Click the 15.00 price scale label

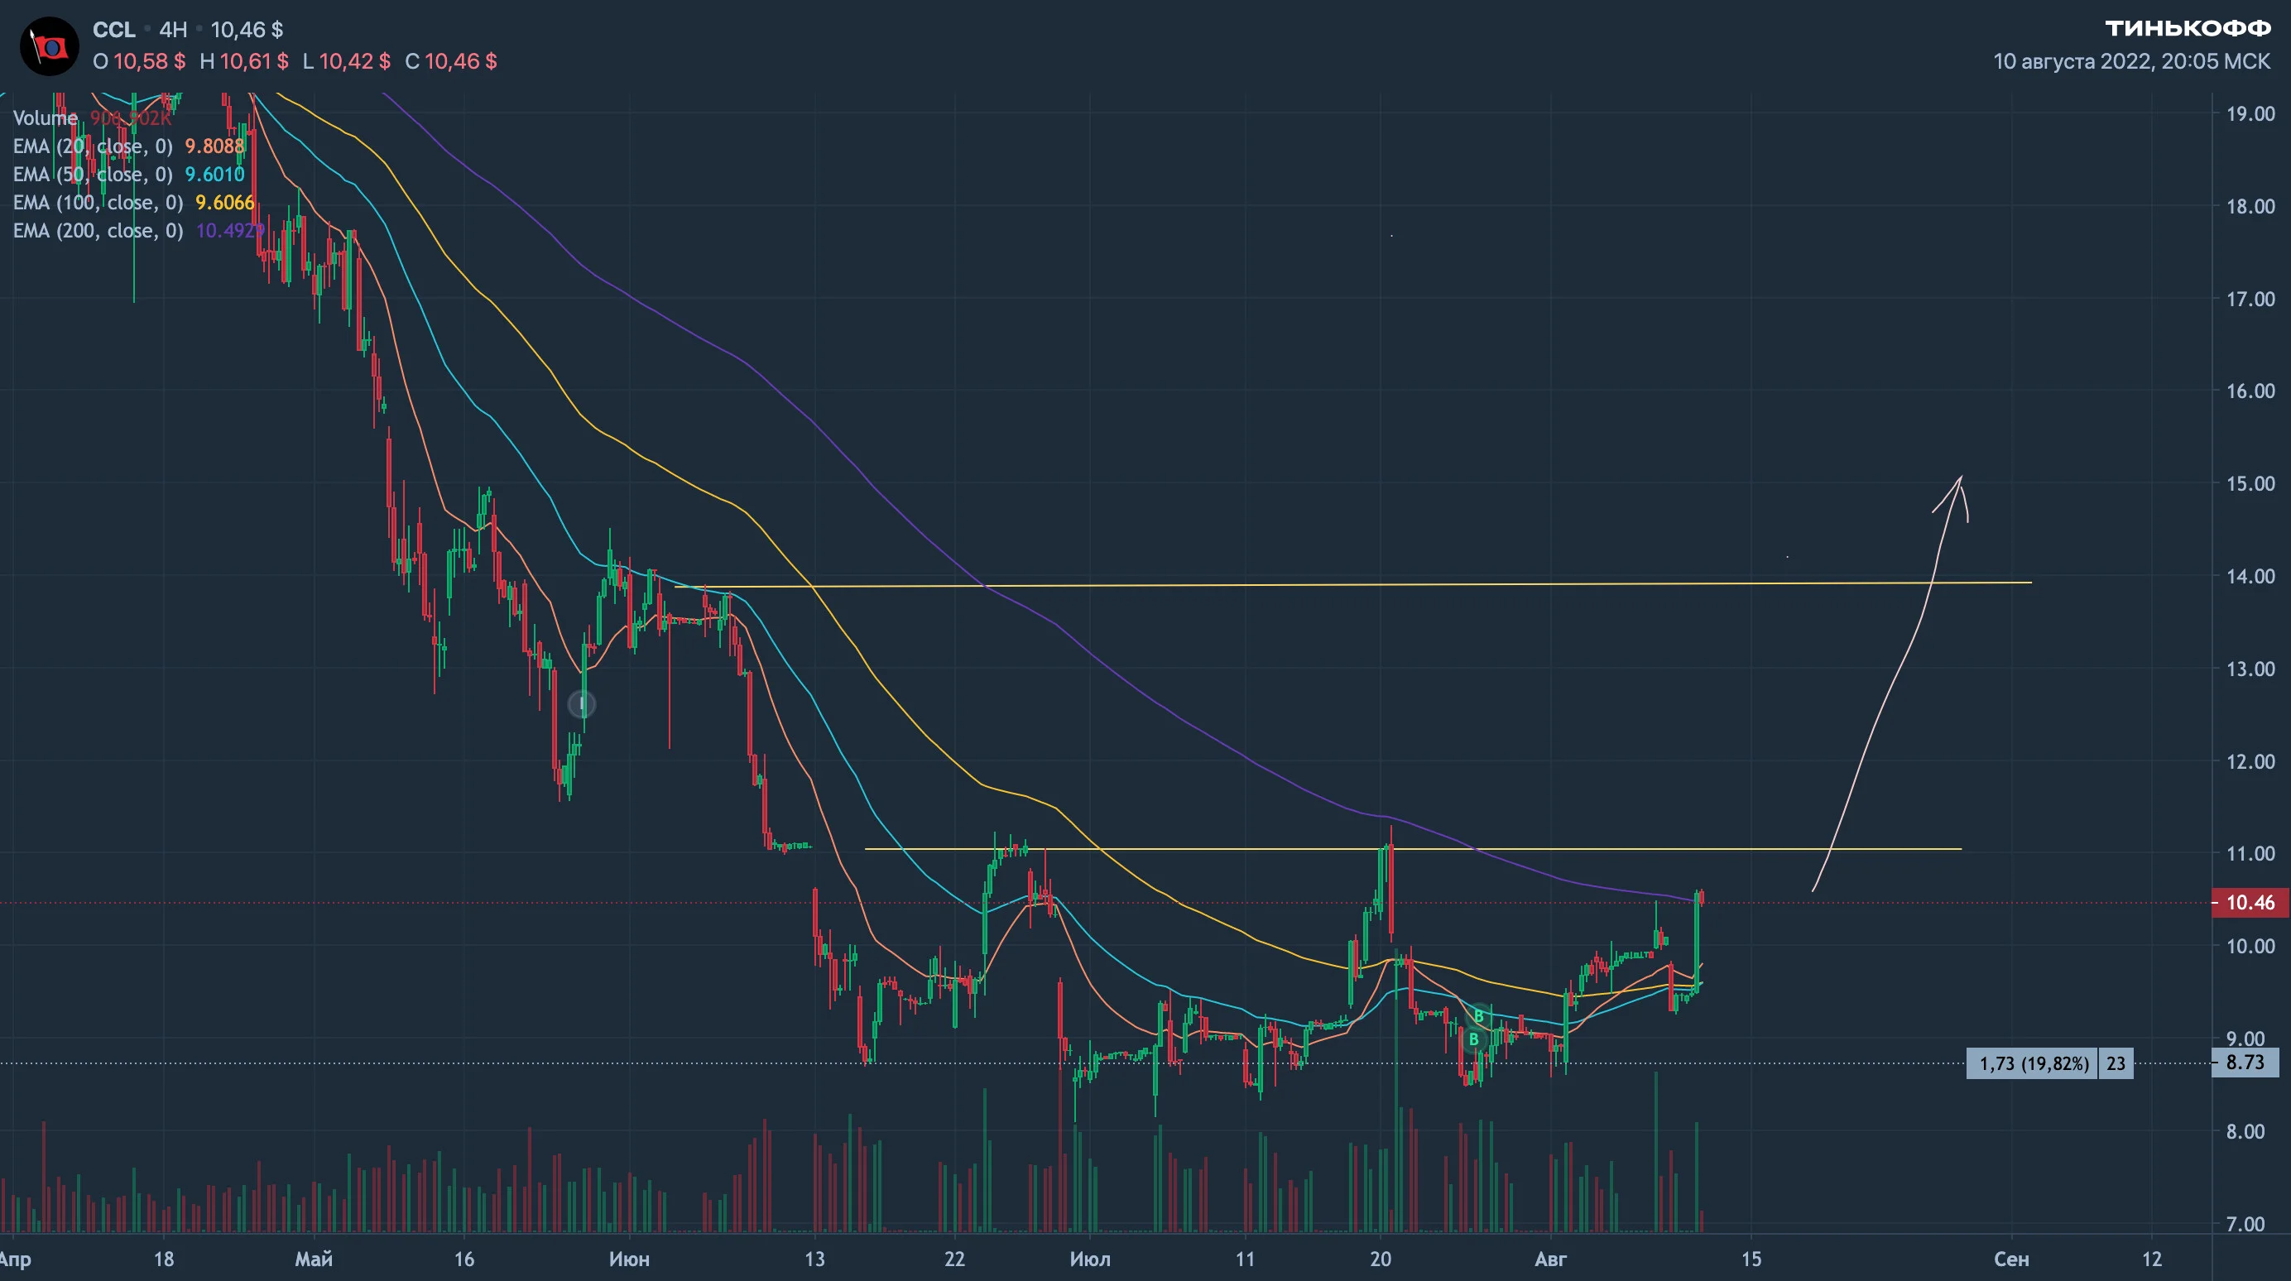[2250, 483]
